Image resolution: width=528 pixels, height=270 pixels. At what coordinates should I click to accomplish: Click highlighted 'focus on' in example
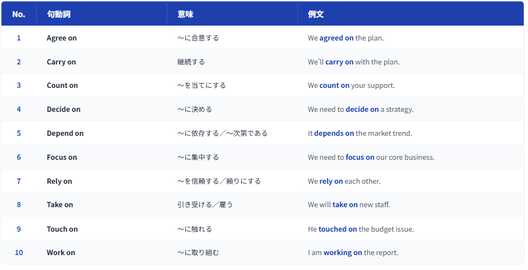click(360, 158)
